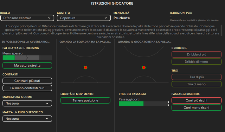Select Tira di più
Viewport: 225px width, 132px height.
pos(197,77)
